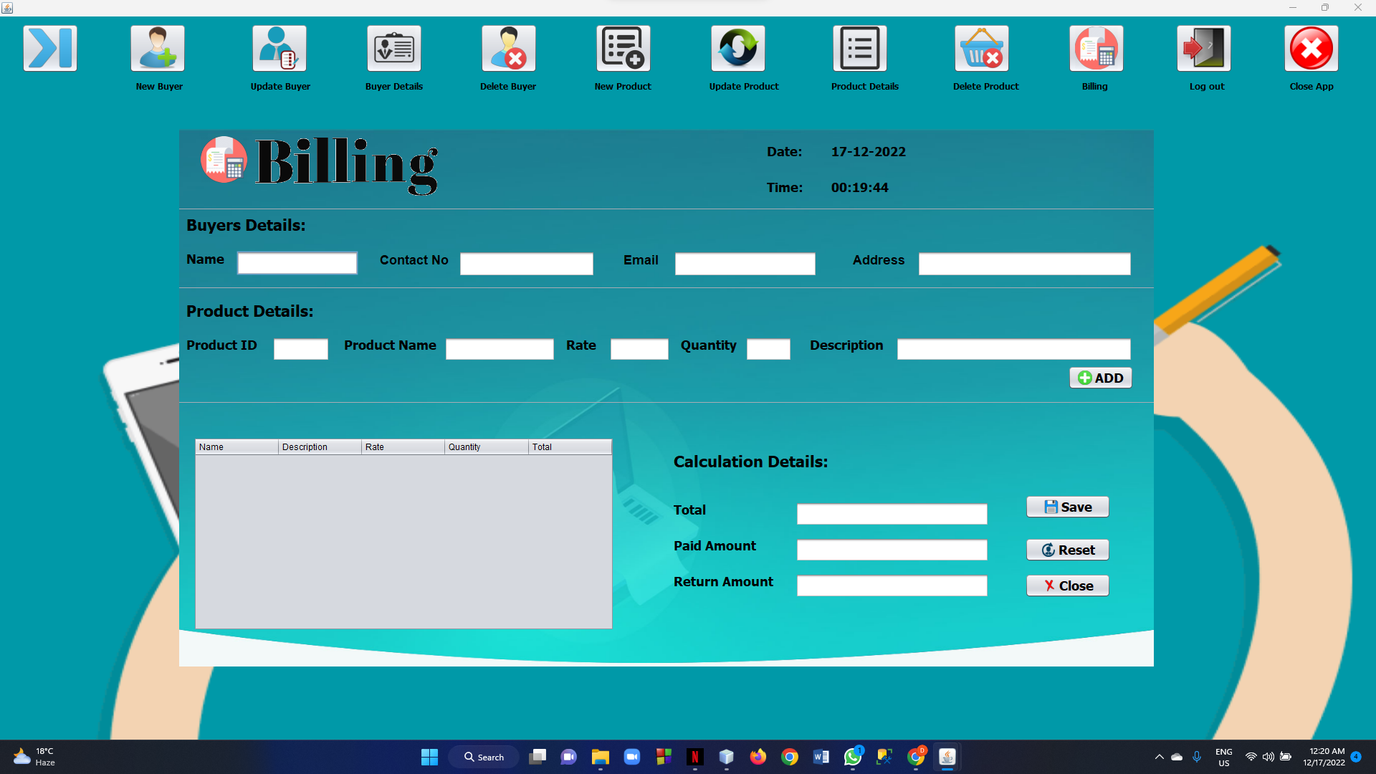Click the Save button

1067,507
